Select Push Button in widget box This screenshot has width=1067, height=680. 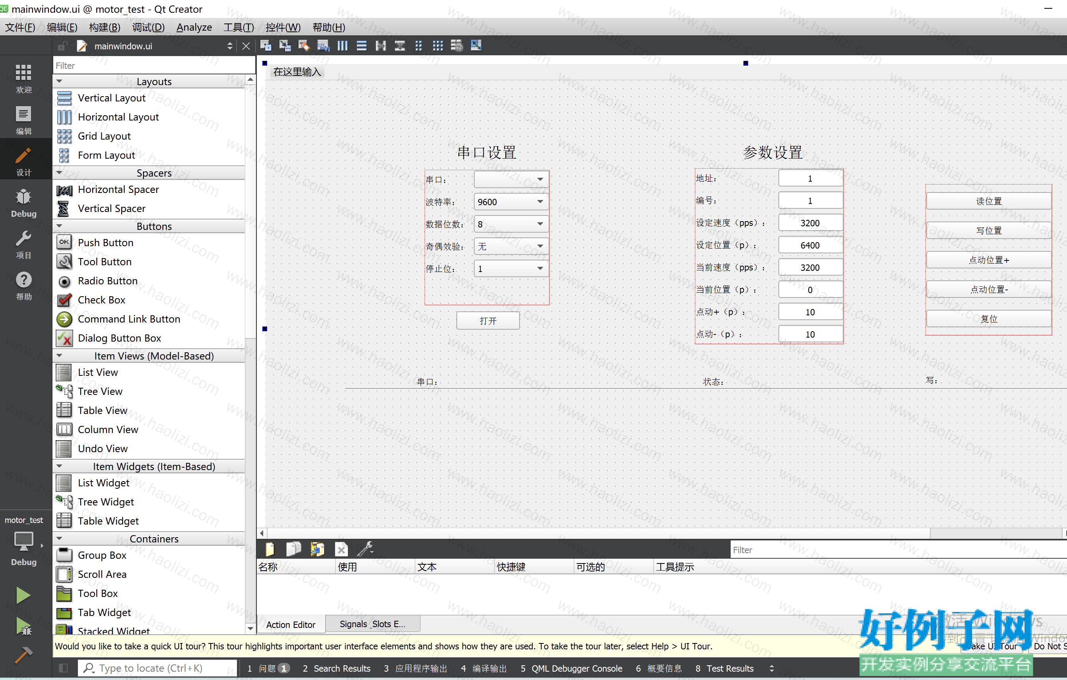(105, 243)
